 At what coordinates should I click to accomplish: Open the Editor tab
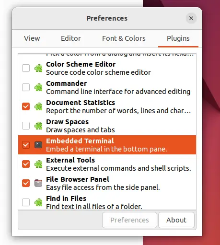coord(71,38)
